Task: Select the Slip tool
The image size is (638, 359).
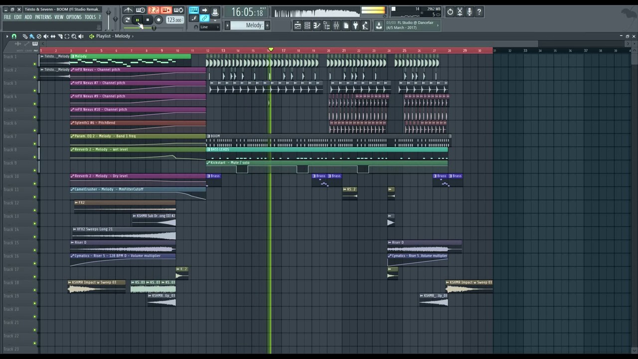Action: click(53, 36)
